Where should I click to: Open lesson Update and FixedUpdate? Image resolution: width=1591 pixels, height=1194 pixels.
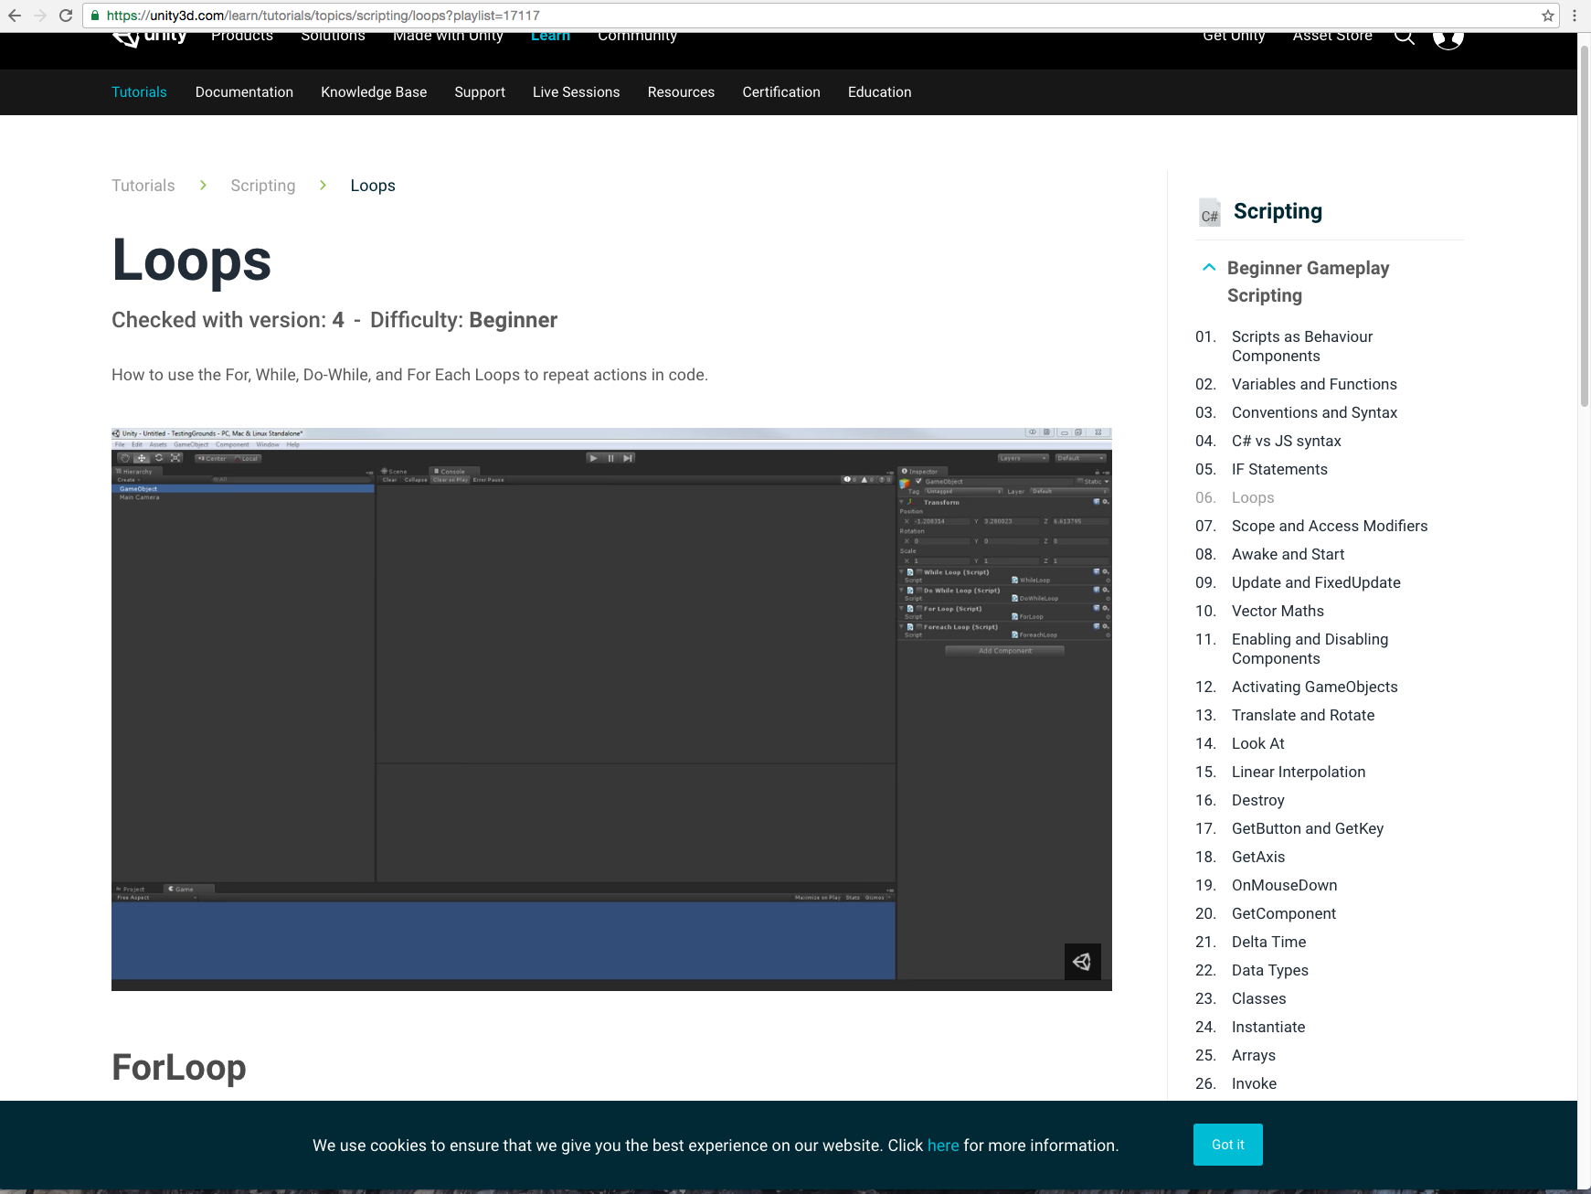point(1316,583)
